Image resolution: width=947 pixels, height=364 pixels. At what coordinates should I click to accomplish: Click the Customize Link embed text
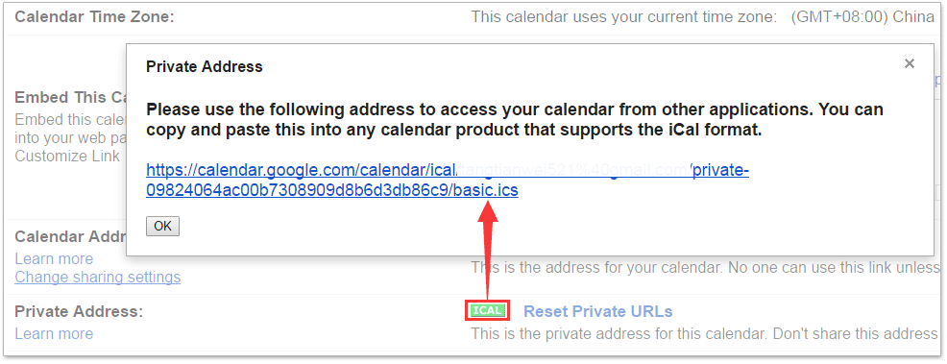67,157
